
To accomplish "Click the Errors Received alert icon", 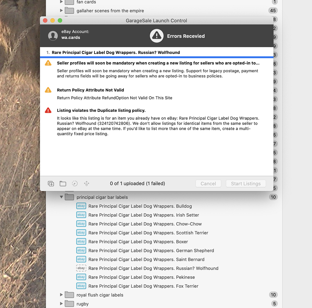I will pos(157,36).
